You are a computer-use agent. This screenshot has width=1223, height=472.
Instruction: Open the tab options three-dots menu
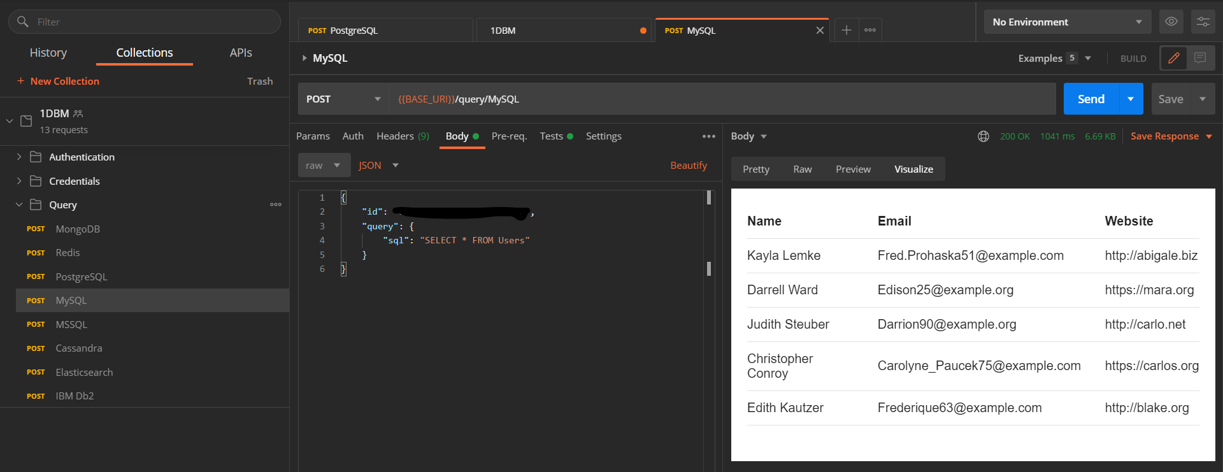[x=870, y=30]
